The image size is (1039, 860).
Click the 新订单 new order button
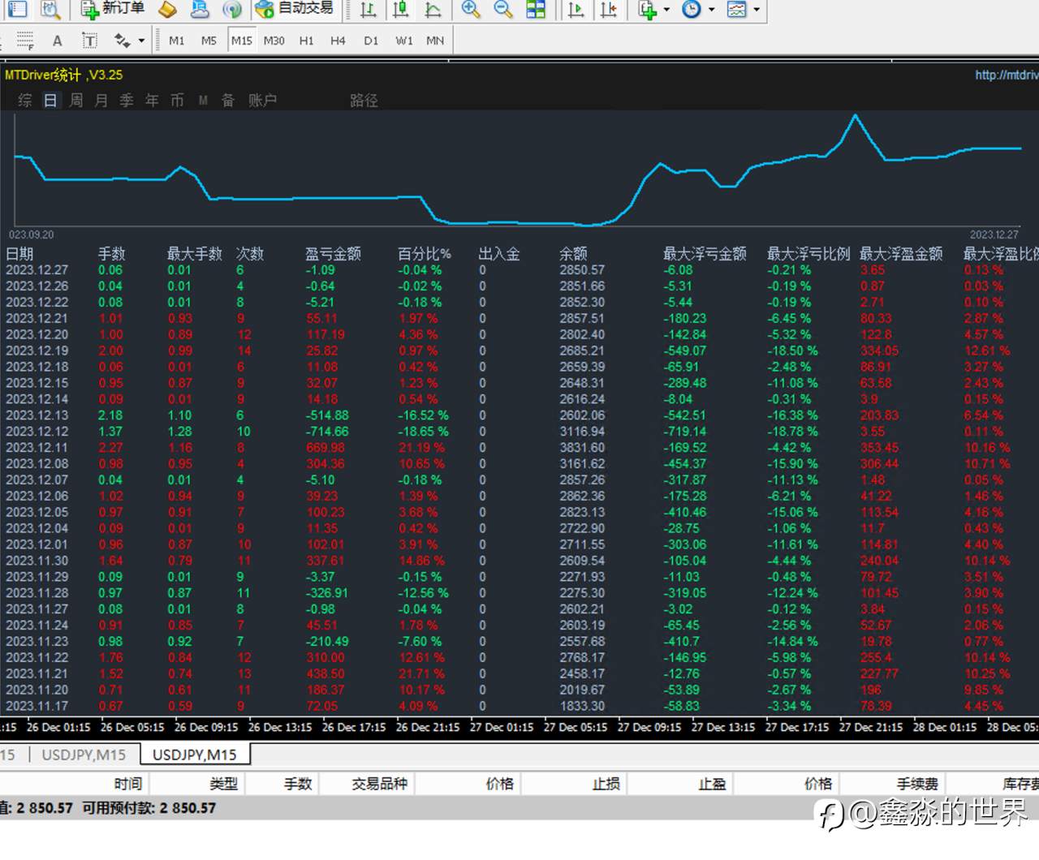[112, 9]
